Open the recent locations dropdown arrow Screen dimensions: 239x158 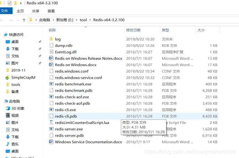tap(18, 20)
